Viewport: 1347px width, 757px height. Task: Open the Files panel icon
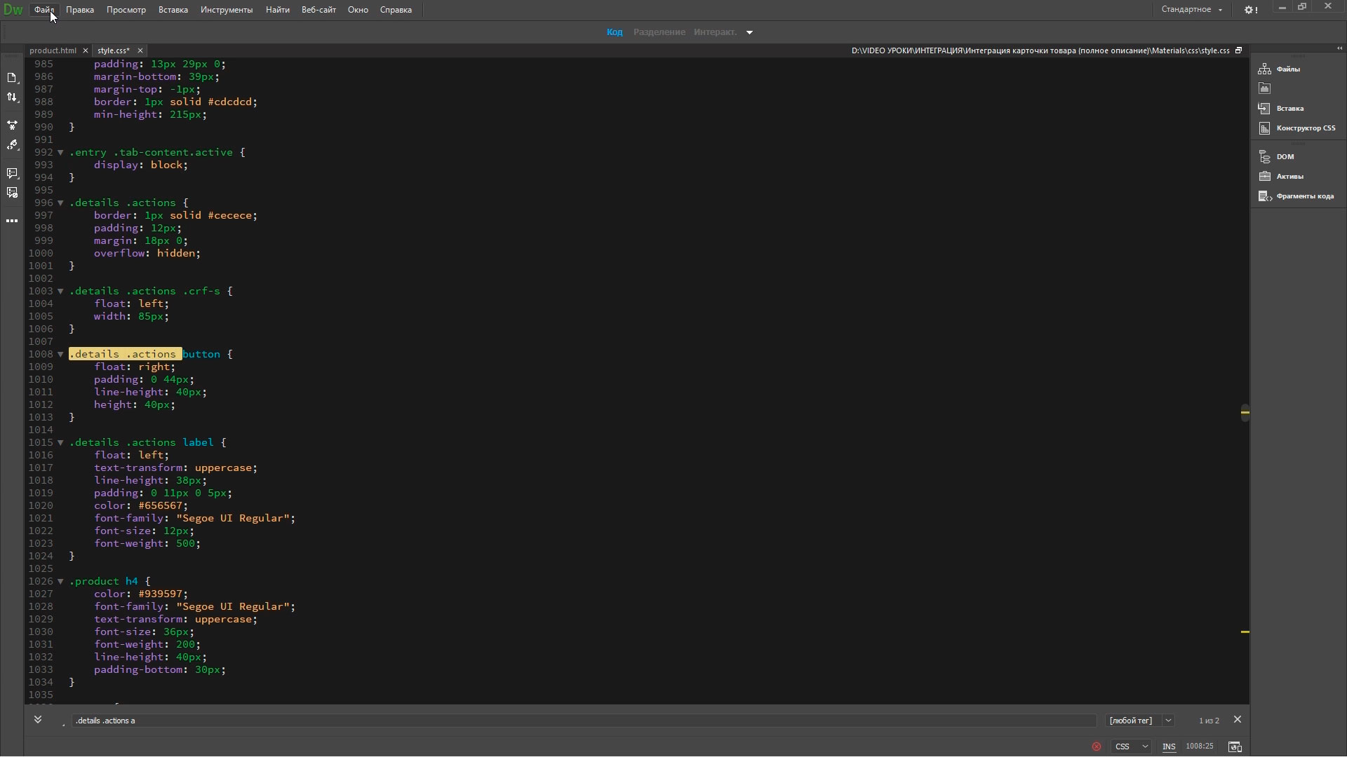click(1265, 69)
